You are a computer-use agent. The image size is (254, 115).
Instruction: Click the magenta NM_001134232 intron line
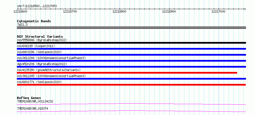(x=131, y=104)
